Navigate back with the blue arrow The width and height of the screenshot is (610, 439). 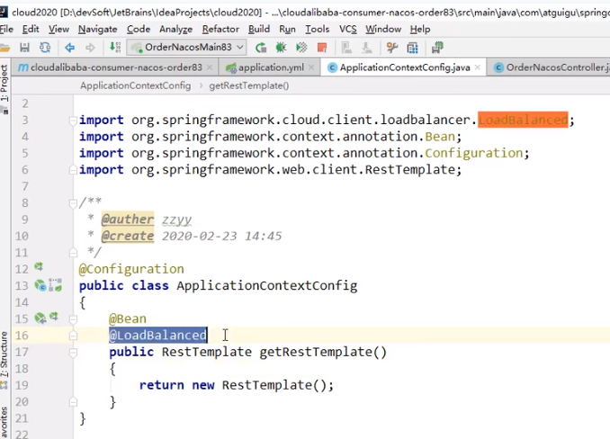[x=70, y=48]
